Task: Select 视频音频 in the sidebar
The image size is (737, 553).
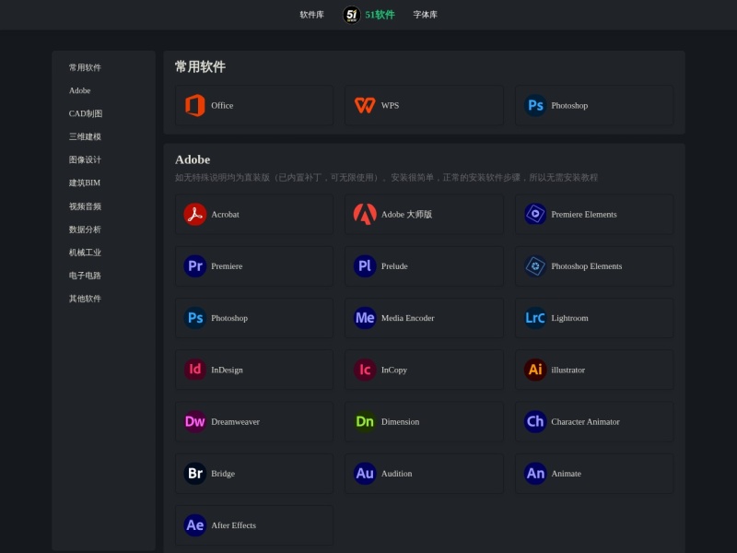Action: (x=85, y=206)
